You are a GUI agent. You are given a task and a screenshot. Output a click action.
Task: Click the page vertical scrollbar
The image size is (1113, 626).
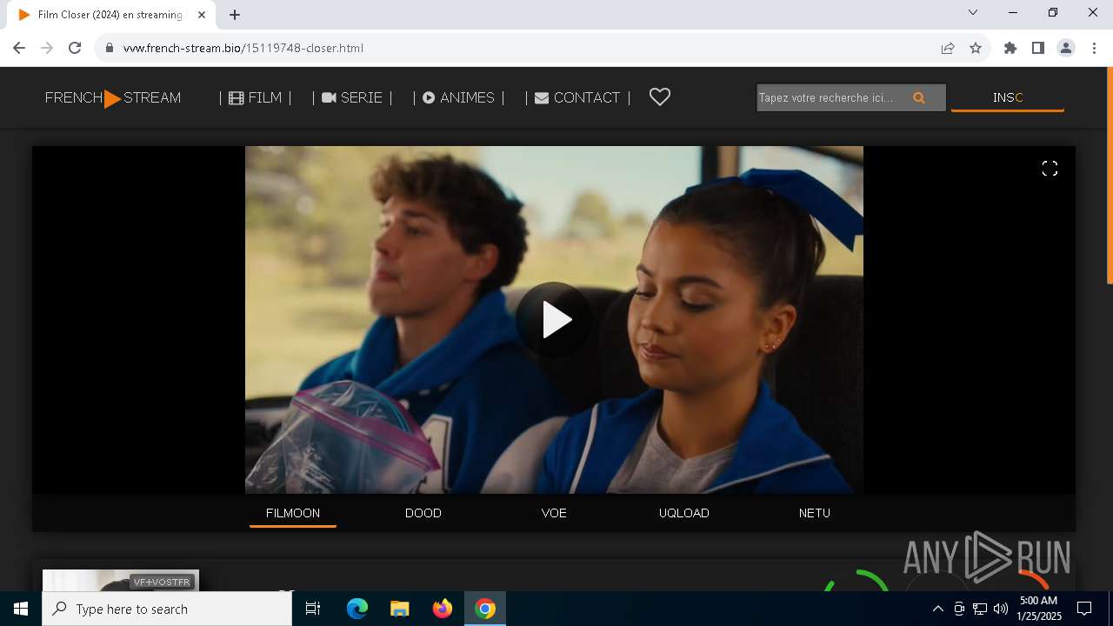(x=1110, y=176)
